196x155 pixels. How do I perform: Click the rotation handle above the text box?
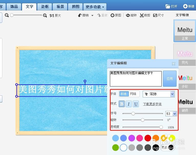pos(85,81)
